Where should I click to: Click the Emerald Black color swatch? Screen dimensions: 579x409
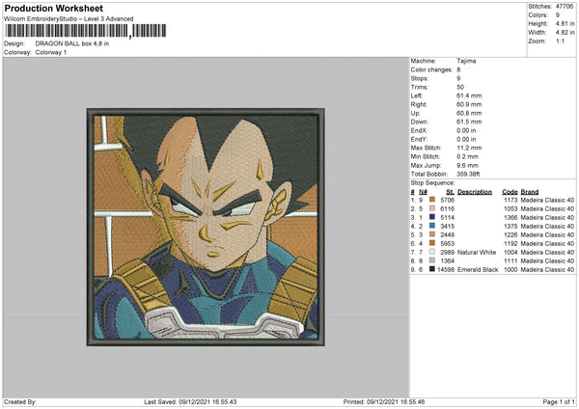click(x=432, y=269)
